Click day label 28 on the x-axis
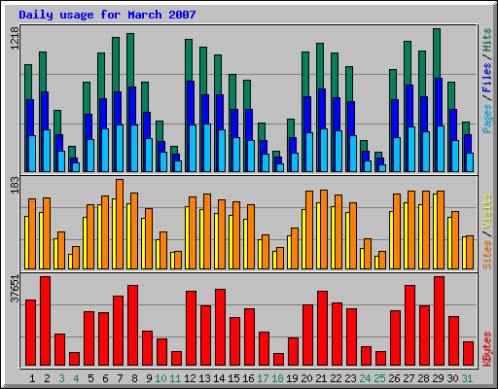498x389 pixels. pos(423,378)
